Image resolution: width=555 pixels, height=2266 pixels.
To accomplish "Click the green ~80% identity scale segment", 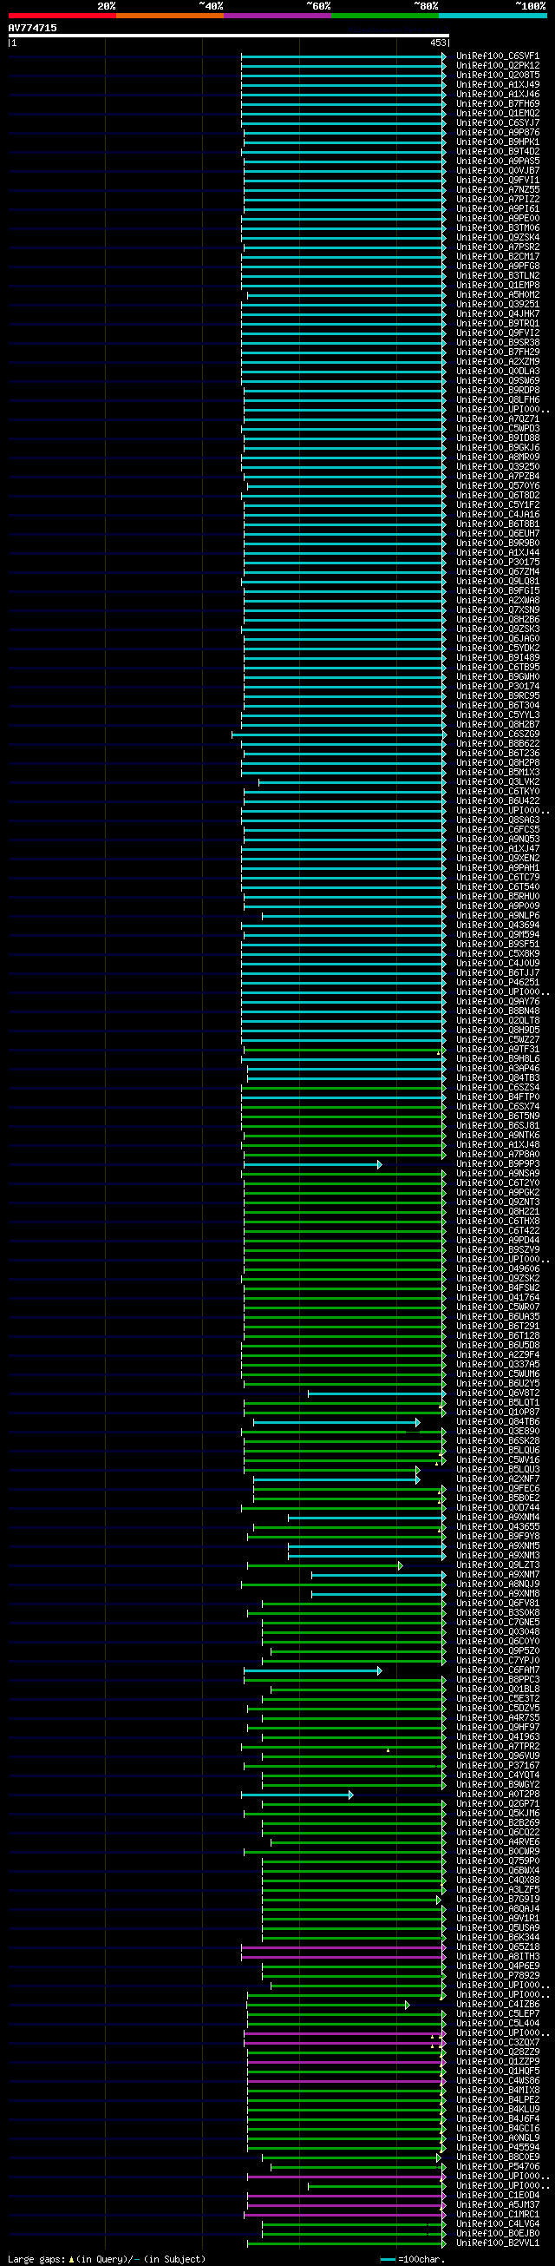I will click(385, 16).
